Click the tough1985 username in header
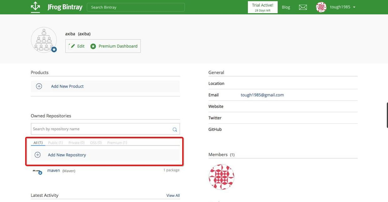Screen dimensions: 388x202 pos(340,7)
